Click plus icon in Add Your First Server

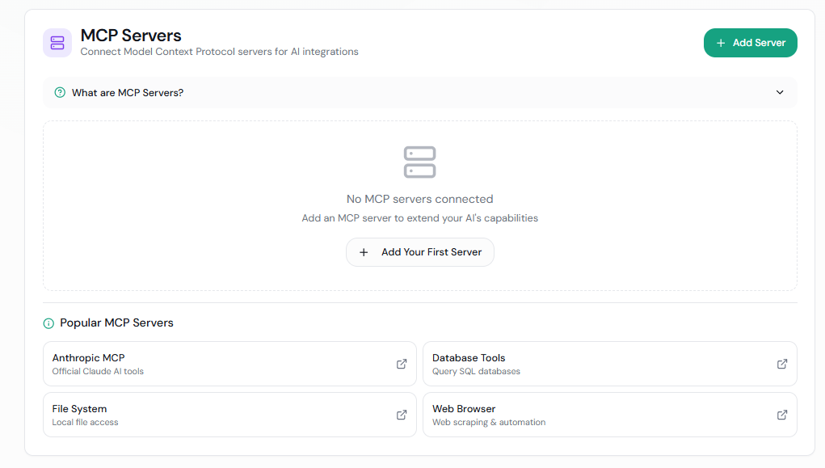(x=364, y=252)
